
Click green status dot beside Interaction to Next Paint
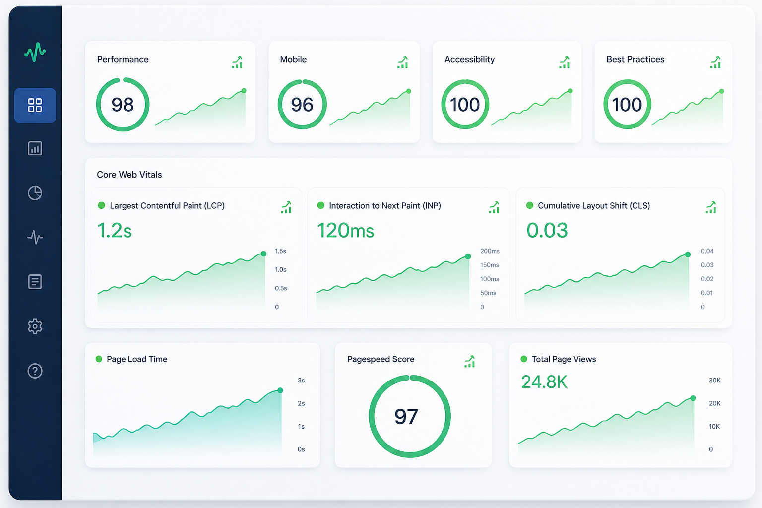(x=320, y=205)
